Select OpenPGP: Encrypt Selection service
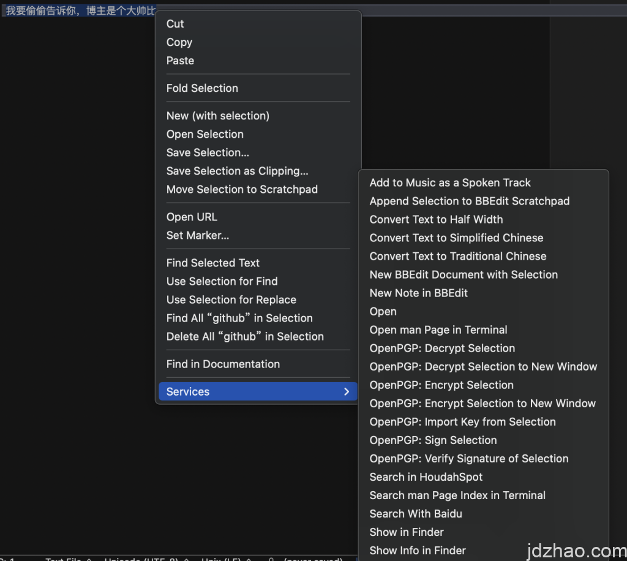Viewport: 627px width, 561px height. coord(441,385)
